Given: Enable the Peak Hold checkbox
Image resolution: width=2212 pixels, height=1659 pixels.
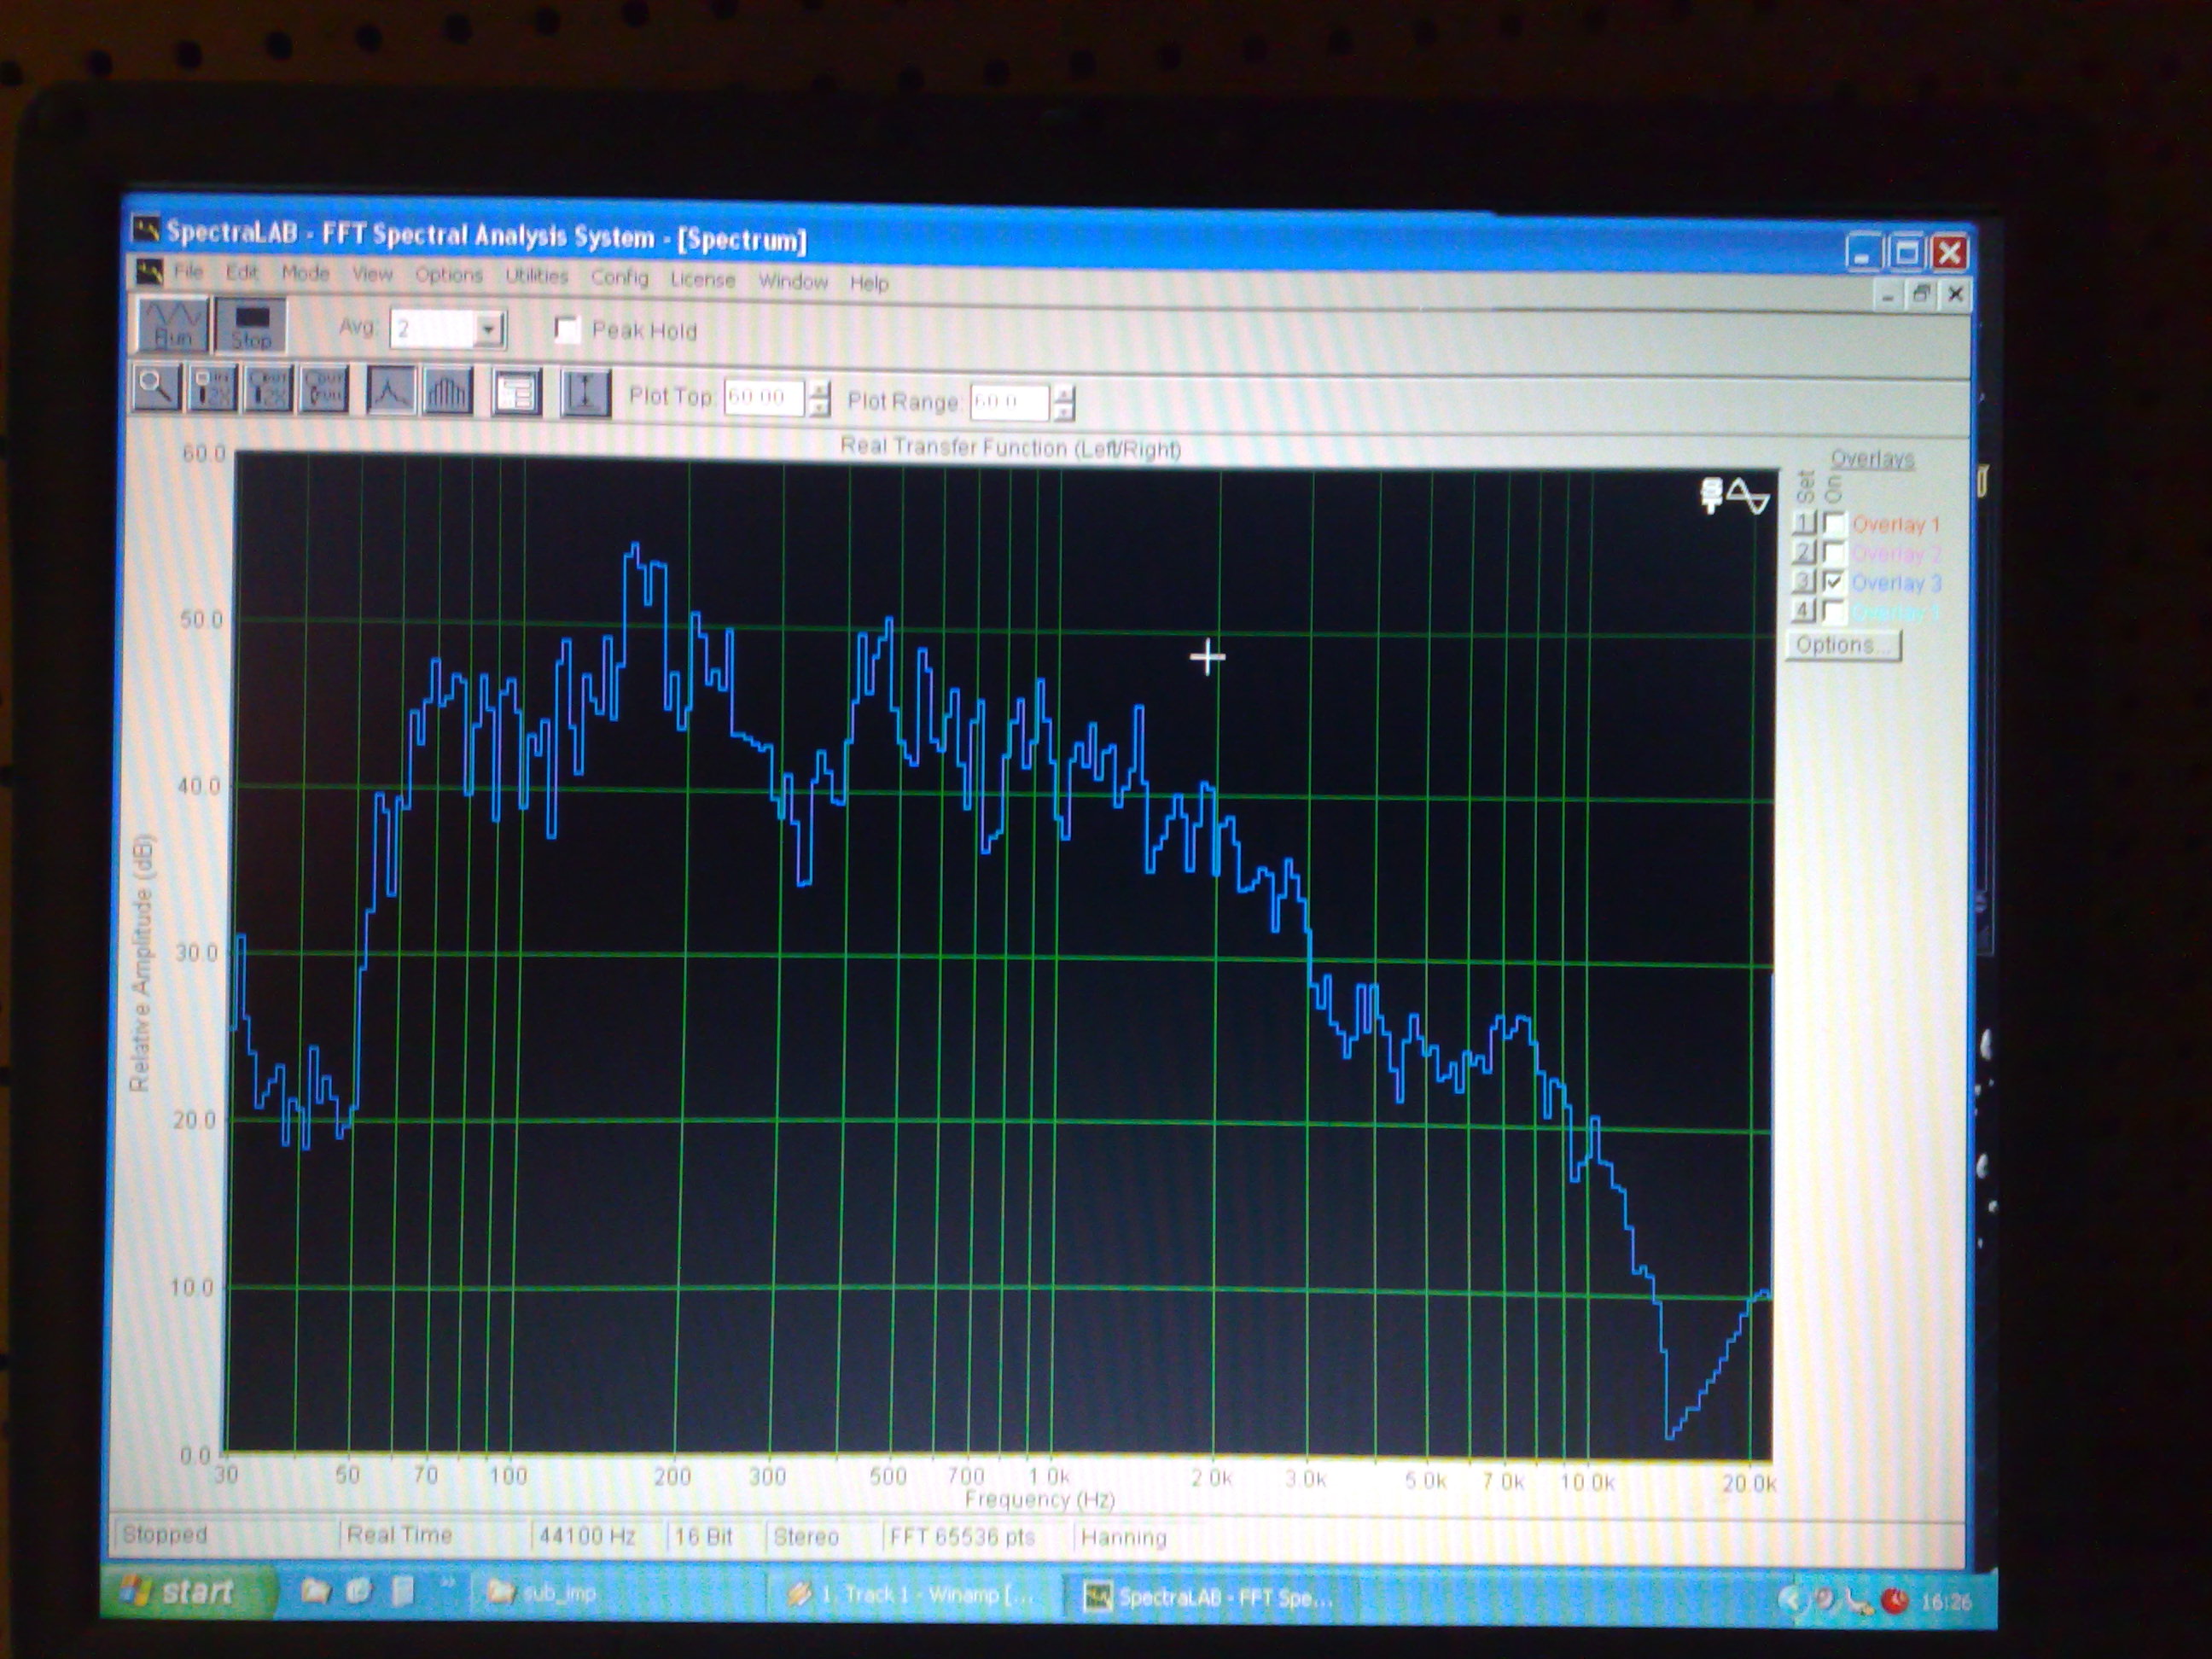Looking at the screenshot, I should 567,330.
